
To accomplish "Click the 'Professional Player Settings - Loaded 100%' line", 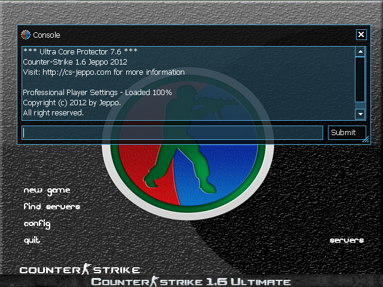I will pos(98,93).
